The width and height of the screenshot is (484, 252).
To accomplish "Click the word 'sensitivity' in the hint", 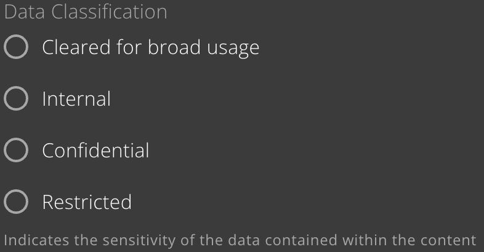I will (139, 241).
